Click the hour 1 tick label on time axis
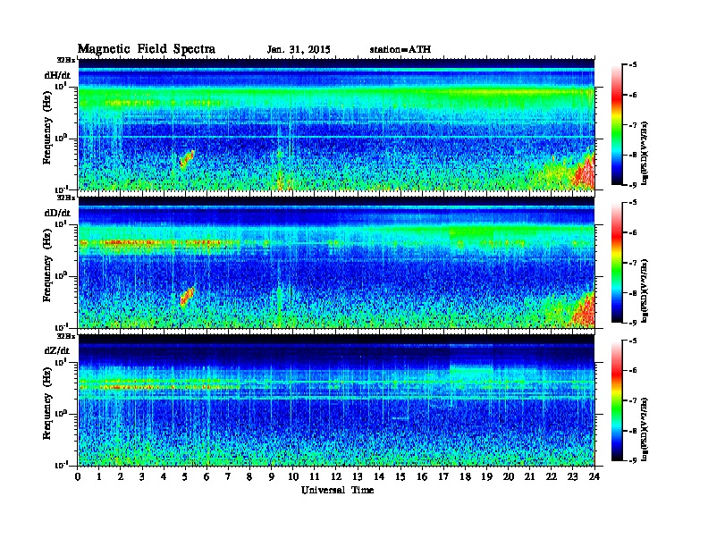The image size is (708, 547). (99, 476)
